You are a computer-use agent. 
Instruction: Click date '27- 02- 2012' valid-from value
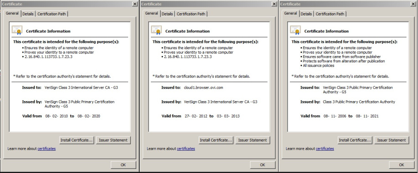point(196,116)
